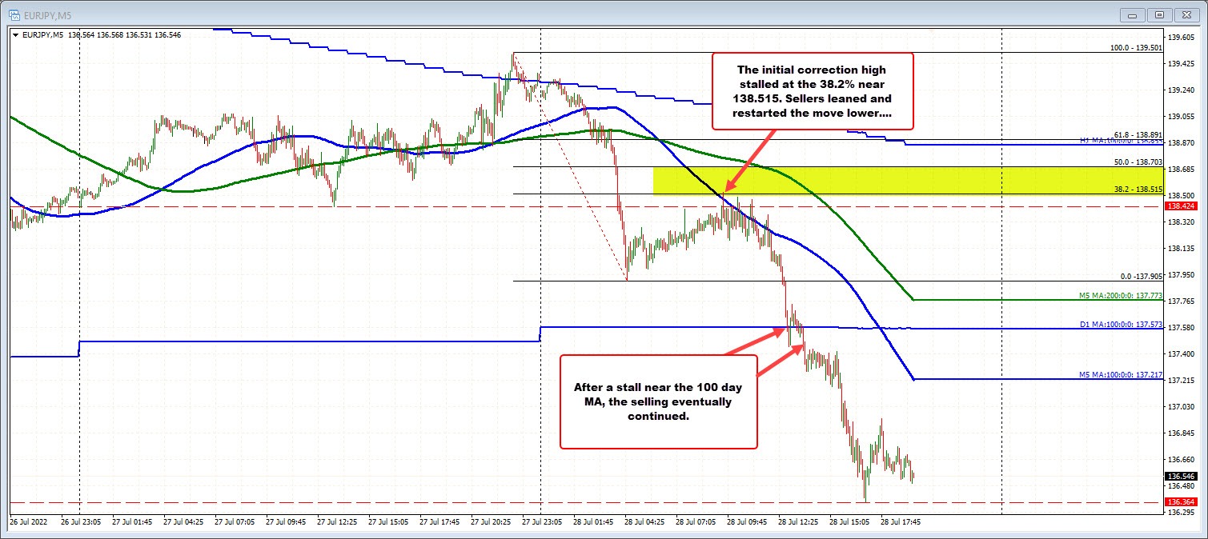This screenshot has width=1208, height=539.
Task: Select the Fibonacci label 50.0 - 138.703
Action: pos(1138,162)
